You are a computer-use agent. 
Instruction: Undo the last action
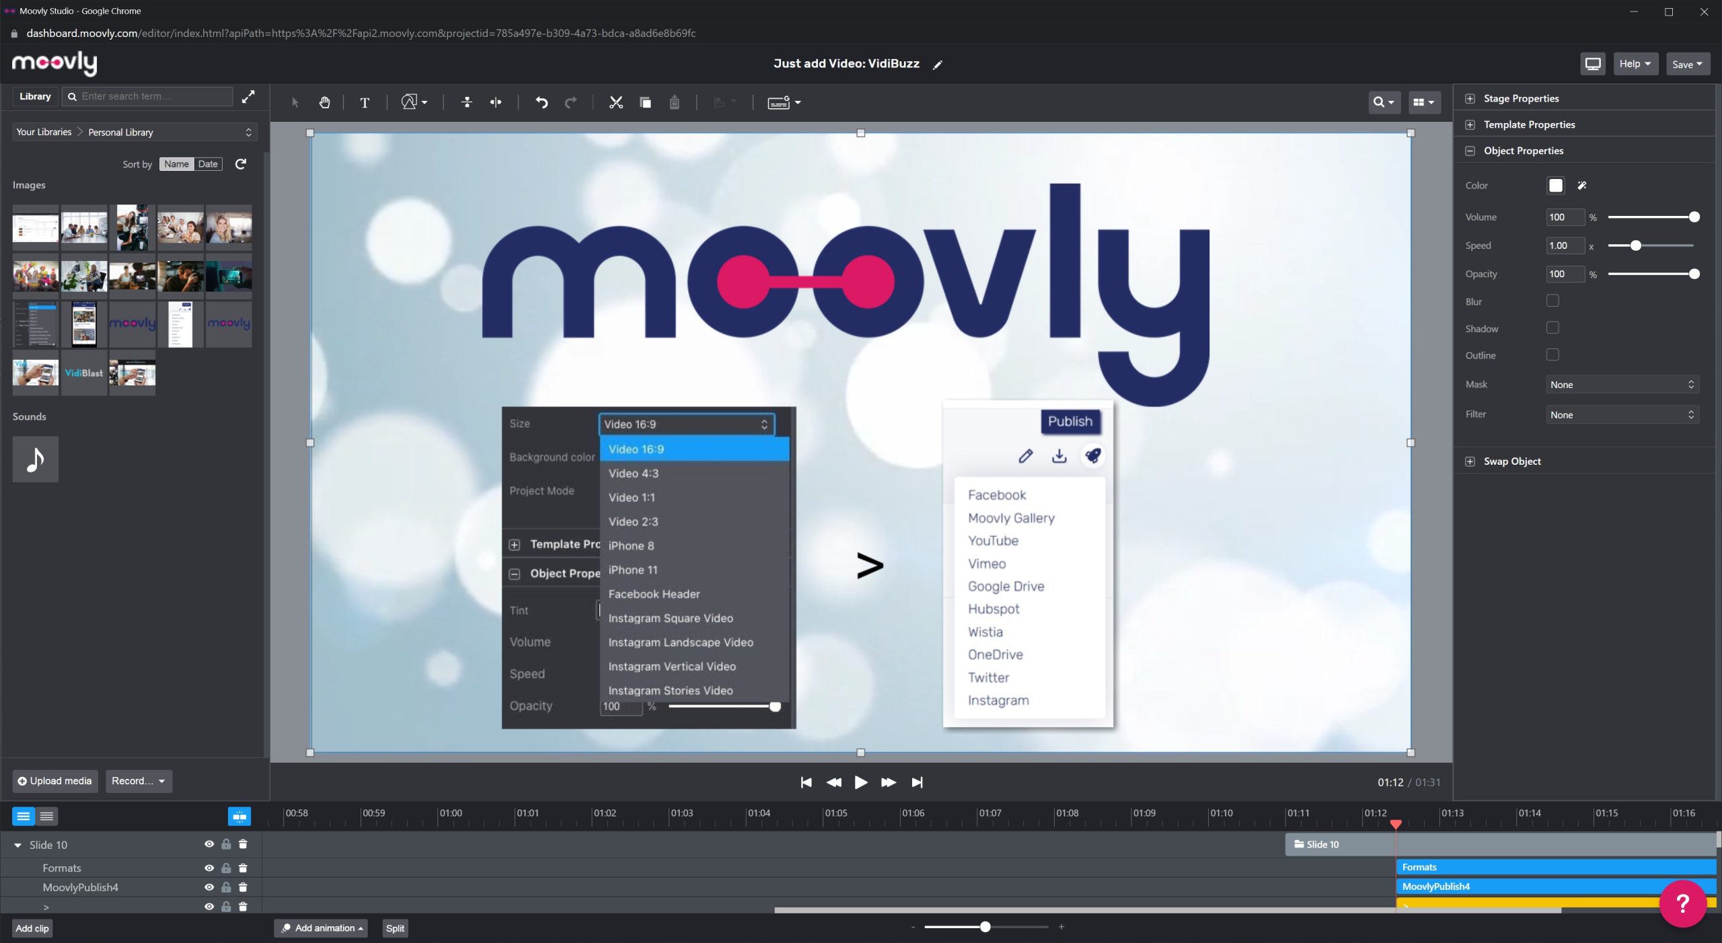point(541,102)
